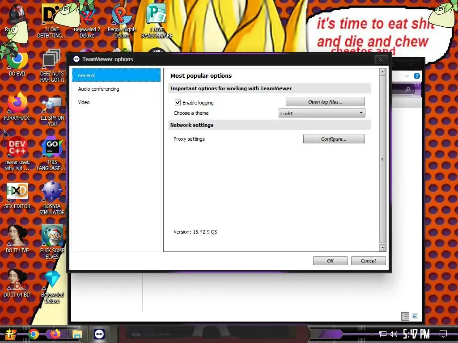The image size is (458, 343).
Task: Open the network icon in system tray
Action: coord(383,334)
